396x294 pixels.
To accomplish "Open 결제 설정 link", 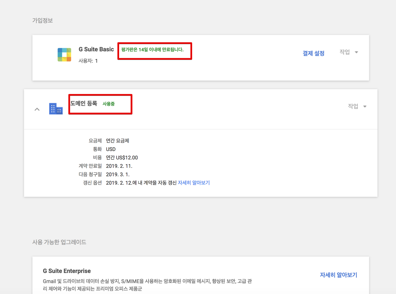I will tap(313, 53).
